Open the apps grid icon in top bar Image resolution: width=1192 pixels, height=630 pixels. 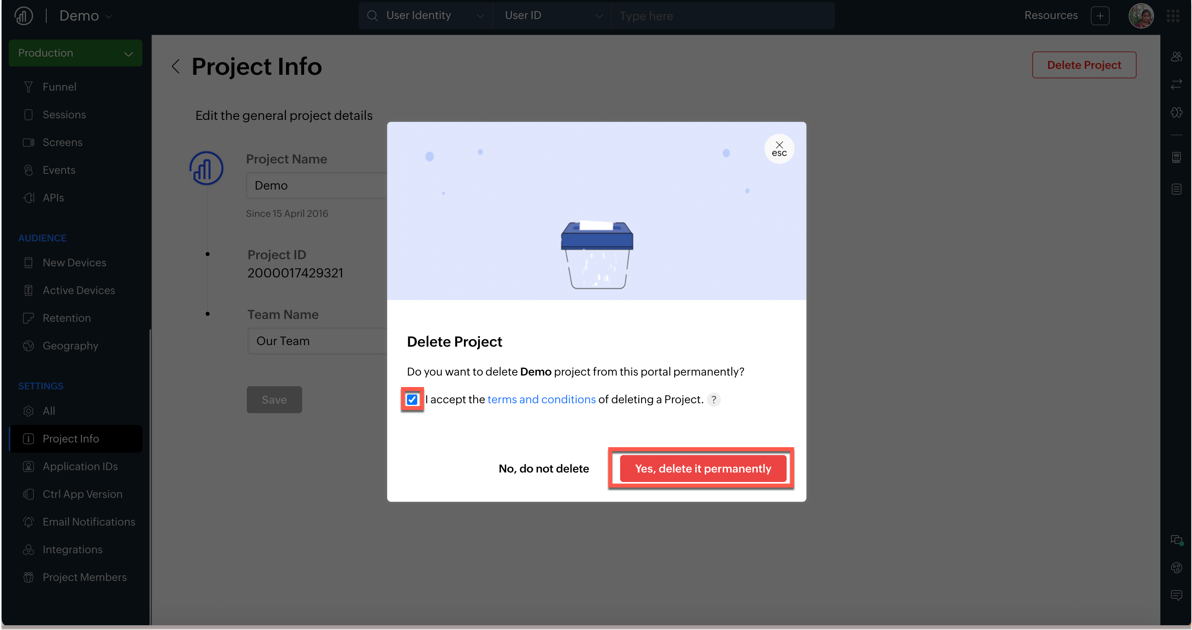(1173, 16)
